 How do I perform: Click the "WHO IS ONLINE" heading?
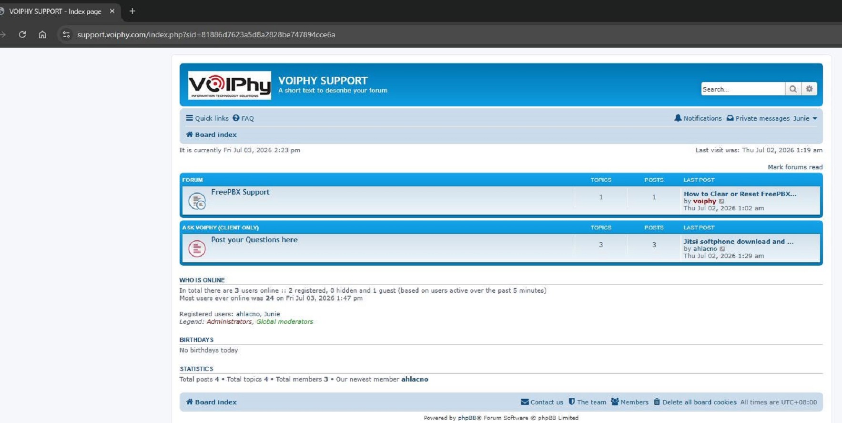coord(202,280)
